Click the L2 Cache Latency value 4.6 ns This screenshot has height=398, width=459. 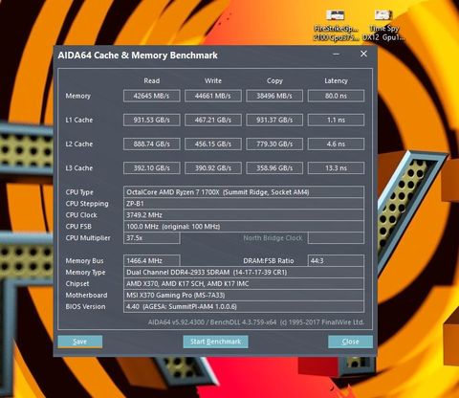click(336, 144)
